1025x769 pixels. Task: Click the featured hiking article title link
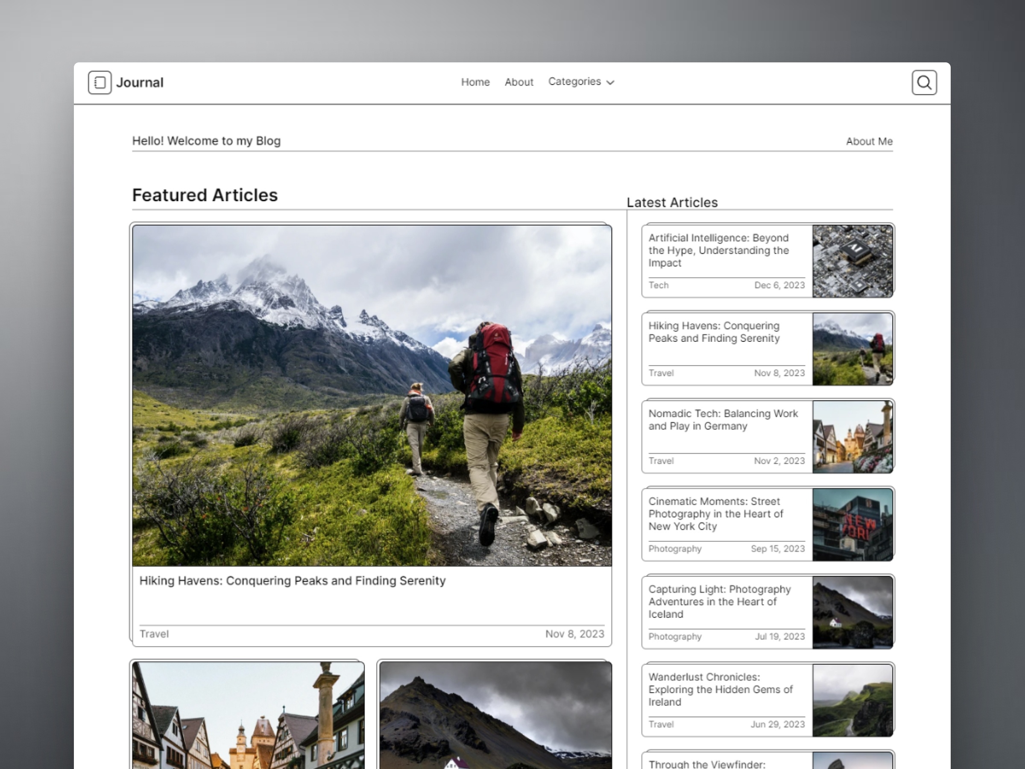292,580
